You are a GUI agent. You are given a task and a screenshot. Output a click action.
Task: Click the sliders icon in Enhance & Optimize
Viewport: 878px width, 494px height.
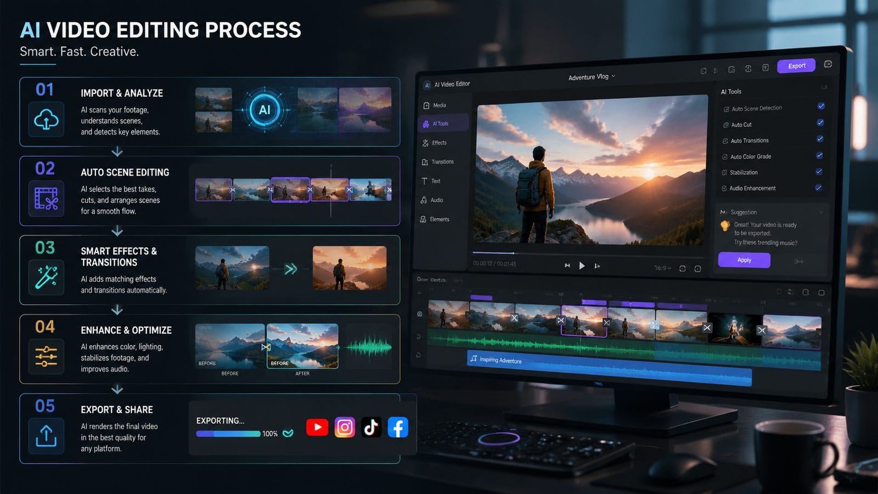pyautogui.click(x=46, y=356)
